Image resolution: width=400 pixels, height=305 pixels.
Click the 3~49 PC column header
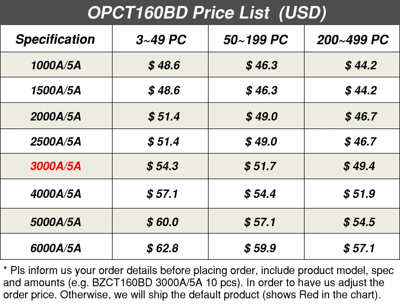161,40
